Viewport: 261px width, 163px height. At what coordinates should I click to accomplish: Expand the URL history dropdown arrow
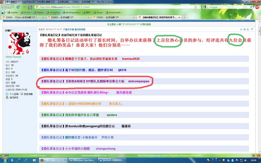[x=199, y=7]
